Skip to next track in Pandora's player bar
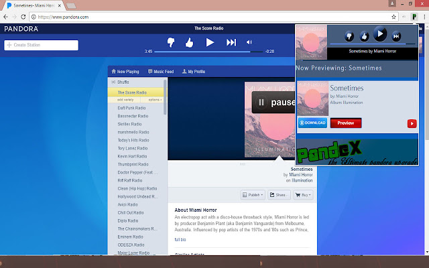 (x=231, y=42)
